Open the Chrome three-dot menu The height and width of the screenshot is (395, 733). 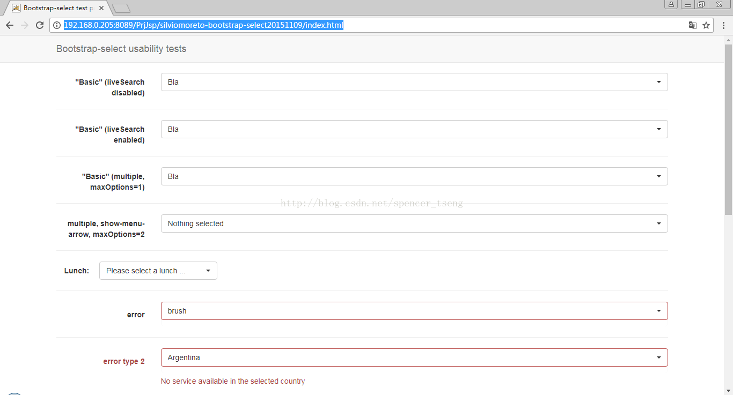[x=723, y=25]
